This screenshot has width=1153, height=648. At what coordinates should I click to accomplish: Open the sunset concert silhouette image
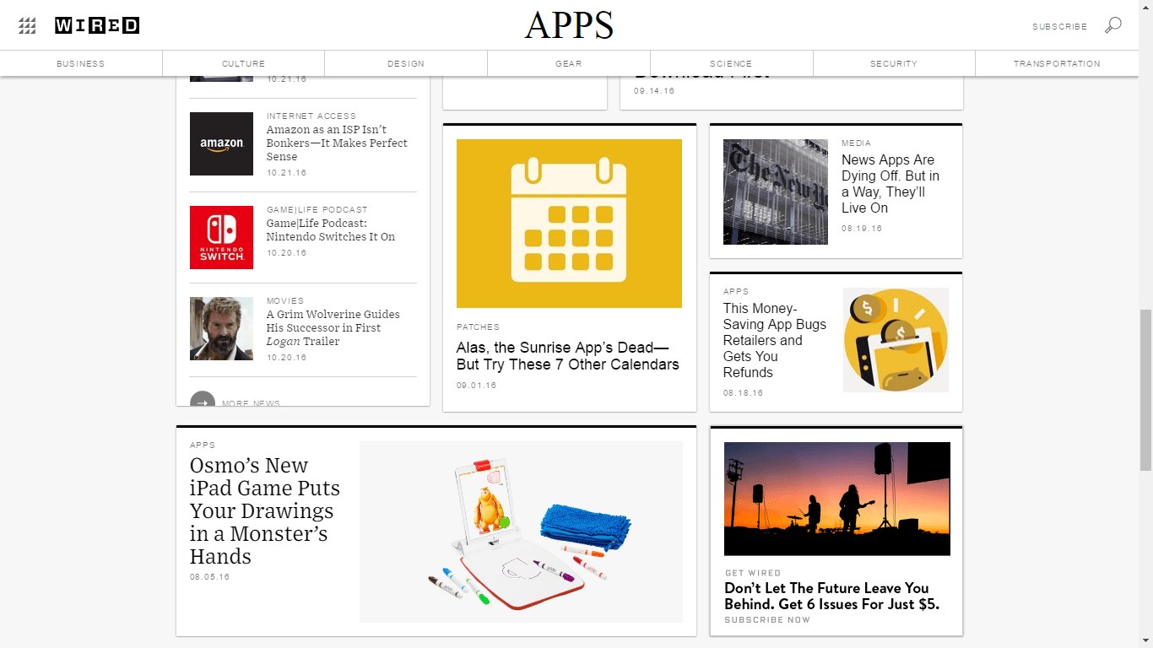(837, 499)
